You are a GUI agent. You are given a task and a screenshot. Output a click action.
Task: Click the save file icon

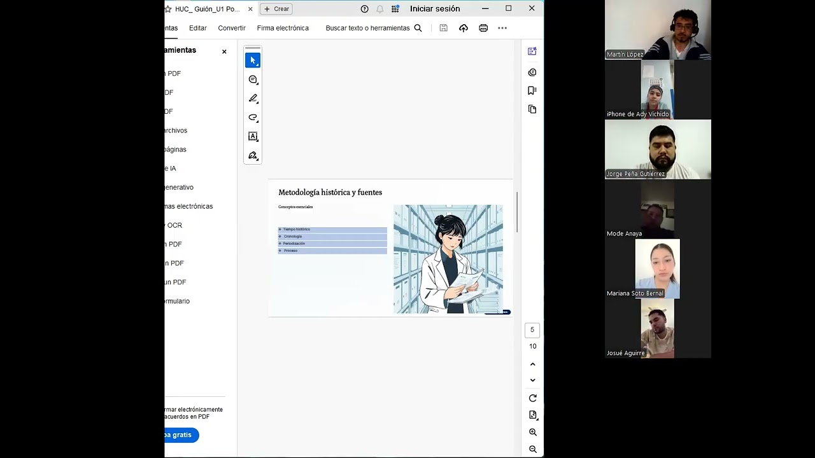tap(444, 28)
